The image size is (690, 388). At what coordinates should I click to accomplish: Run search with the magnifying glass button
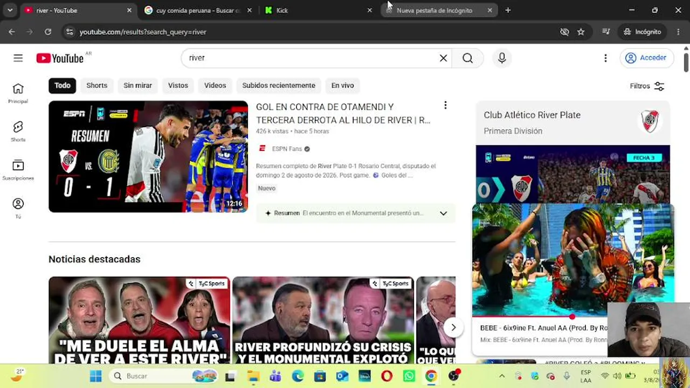tap(467, 58)
